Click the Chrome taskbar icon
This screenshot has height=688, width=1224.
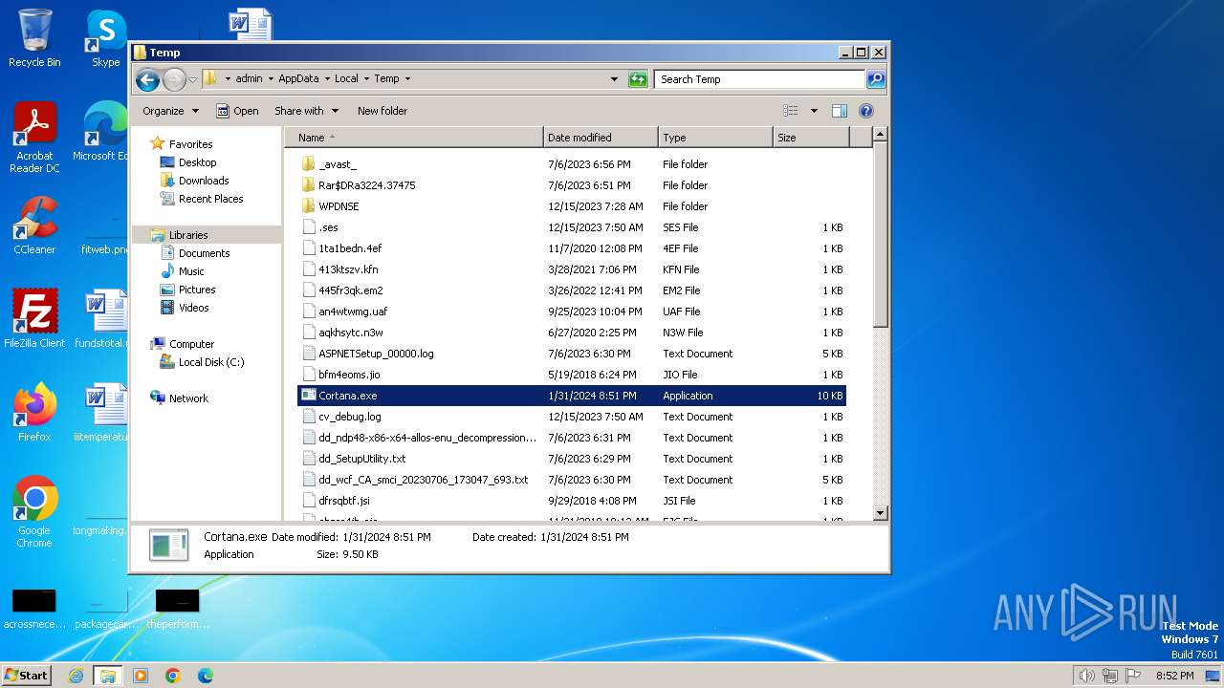click(173, 676)
